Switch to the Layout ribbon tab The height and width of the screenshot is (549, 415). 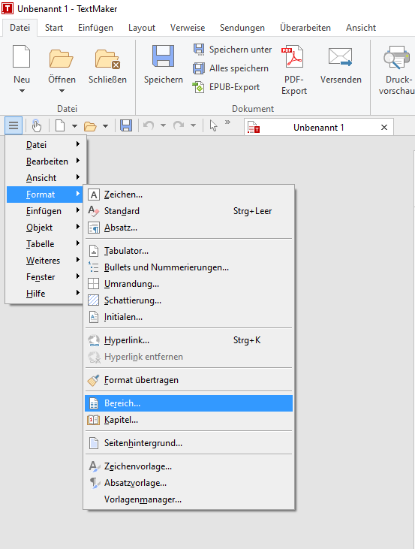(142, 28)
